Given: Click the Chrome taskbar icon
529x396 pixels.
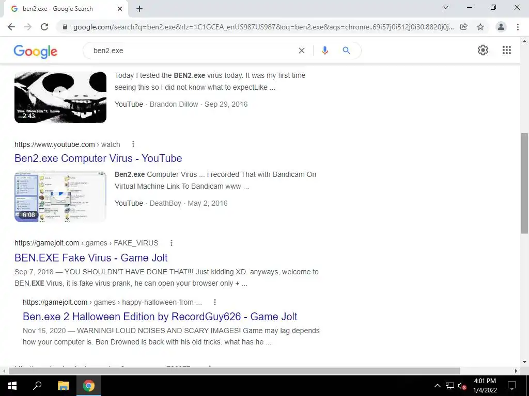Looking at the screenshot, I should pyautogui.click(x=89, y=386).
